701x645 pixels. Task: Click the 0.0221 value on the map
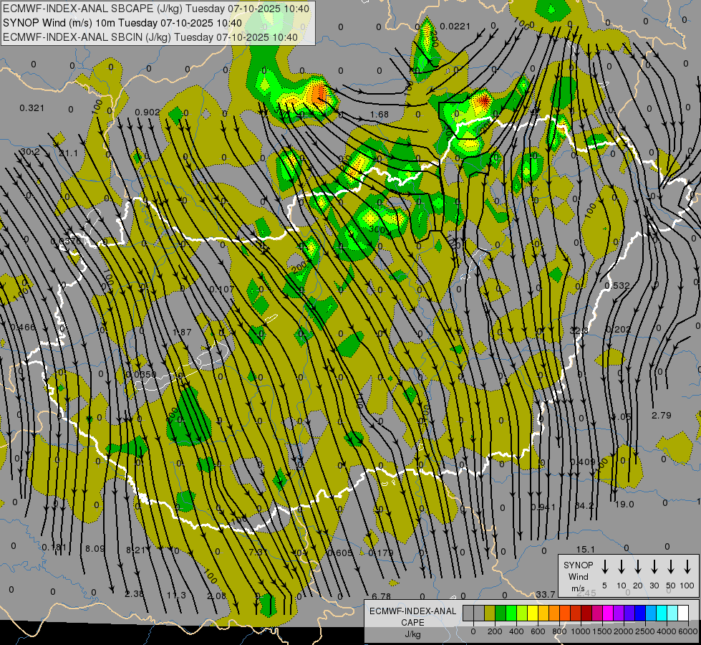pos(455,27)
